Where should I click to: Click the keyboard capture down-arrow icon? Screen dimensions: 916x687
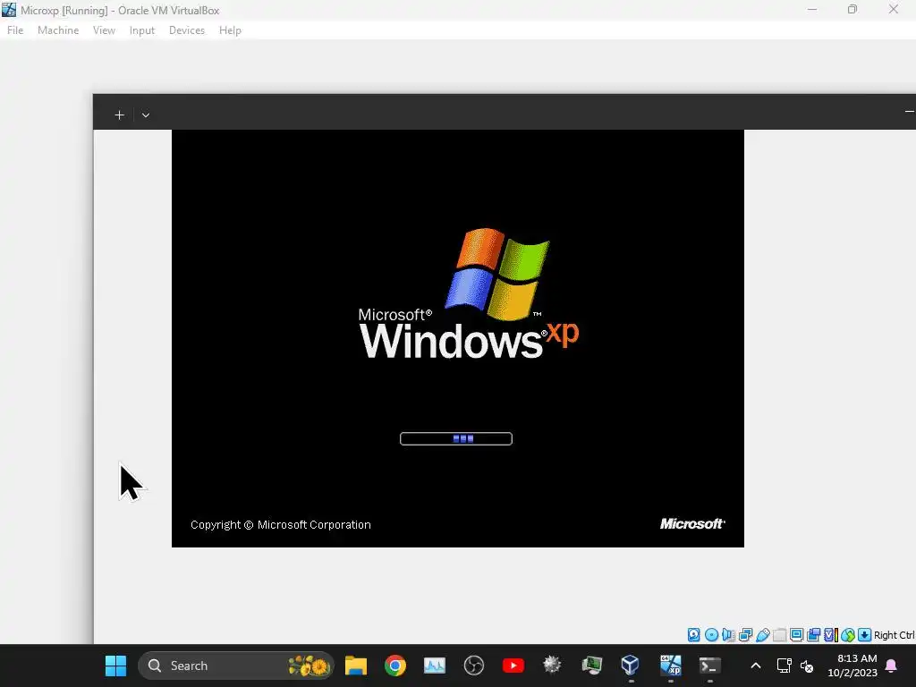[865, 635]
